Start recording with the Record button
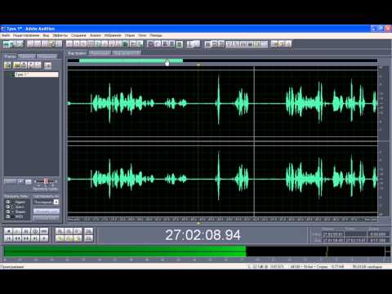This screenshot has height=294, width=392. (x=44, y=238)
